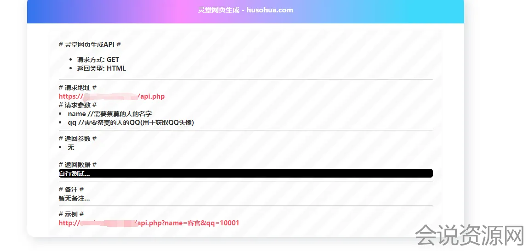Click the 灵堂网页生成 - husohua.com header title
528x251 pixels.
245,10
